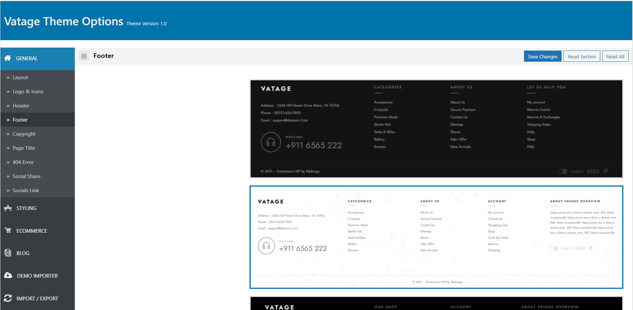The image size is (633, 310).
Task: Open the GENERAL settings section
Action: [38, 58]
